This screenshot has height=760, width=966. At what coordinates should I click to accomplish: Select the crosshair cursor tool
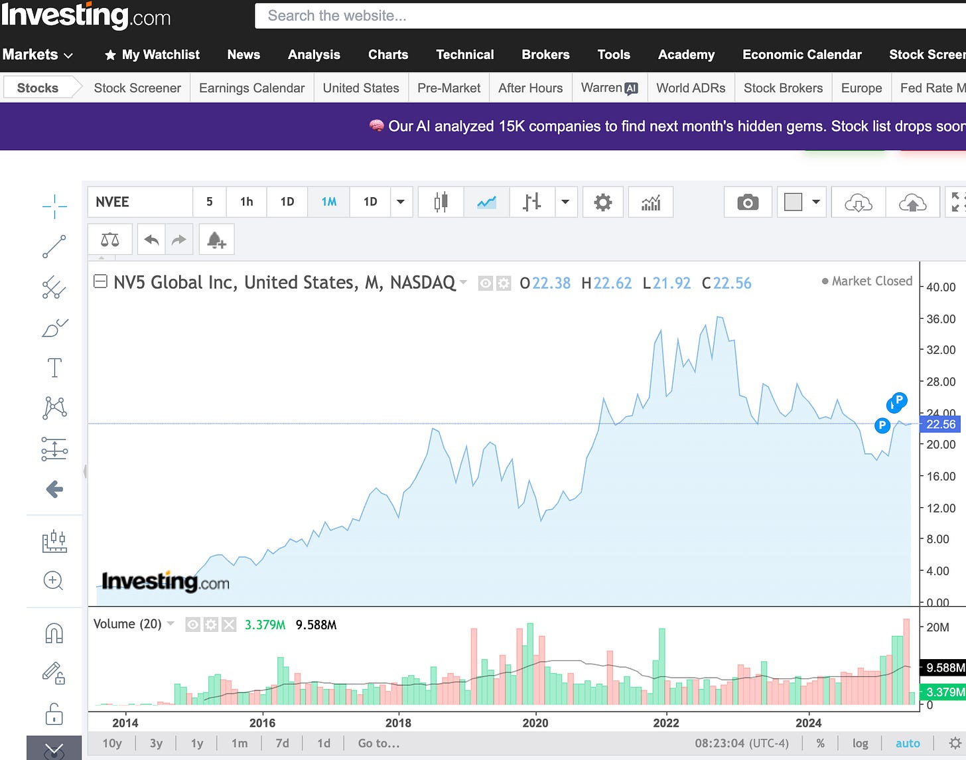click(54, 206)
